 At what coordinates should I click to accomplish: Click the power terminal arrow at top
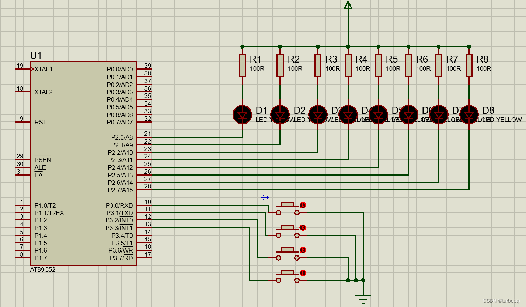[348, 4]
